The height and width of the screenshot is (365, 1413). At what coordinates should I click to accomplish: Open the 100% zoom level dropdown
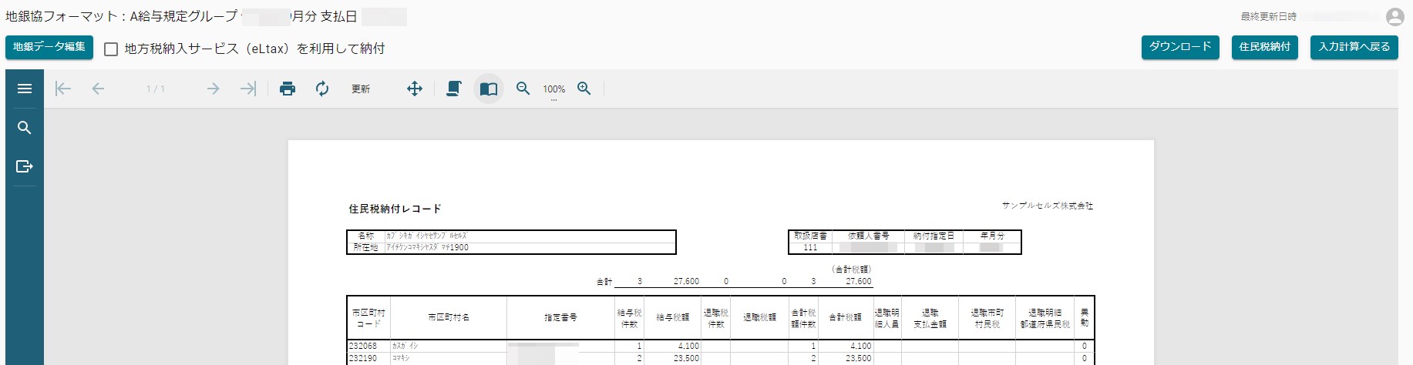[x=553, y=89]
